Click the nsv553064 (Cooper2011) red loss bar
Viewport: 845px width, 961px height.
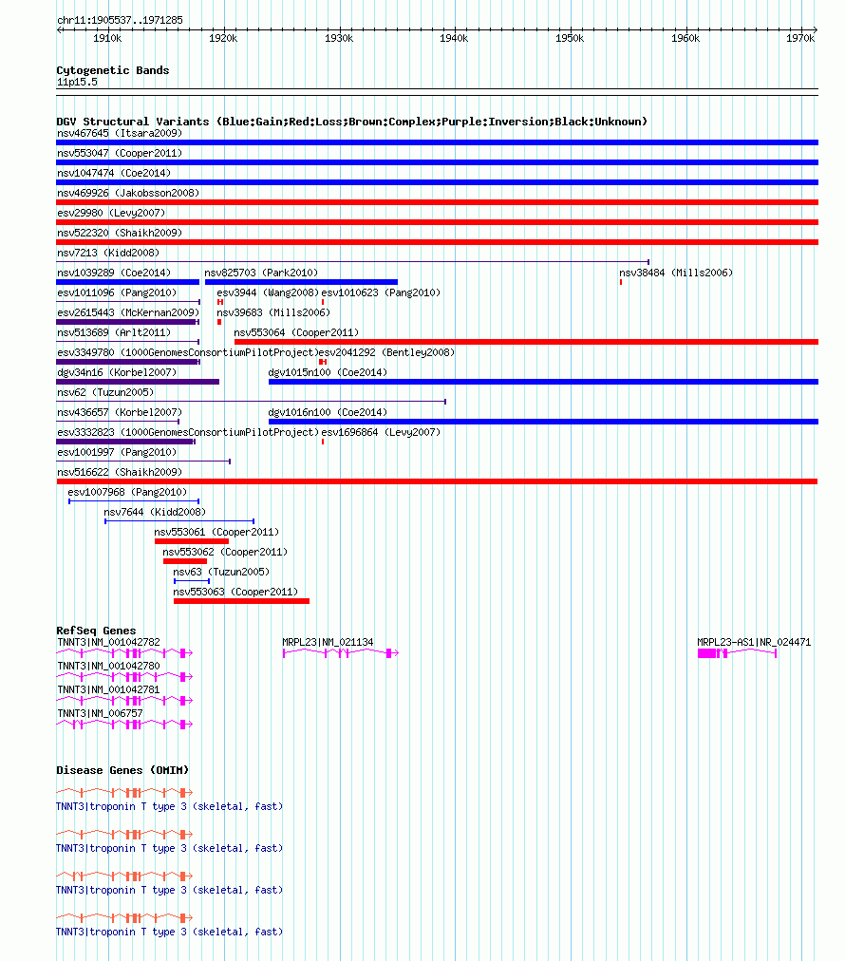[526, 342]
